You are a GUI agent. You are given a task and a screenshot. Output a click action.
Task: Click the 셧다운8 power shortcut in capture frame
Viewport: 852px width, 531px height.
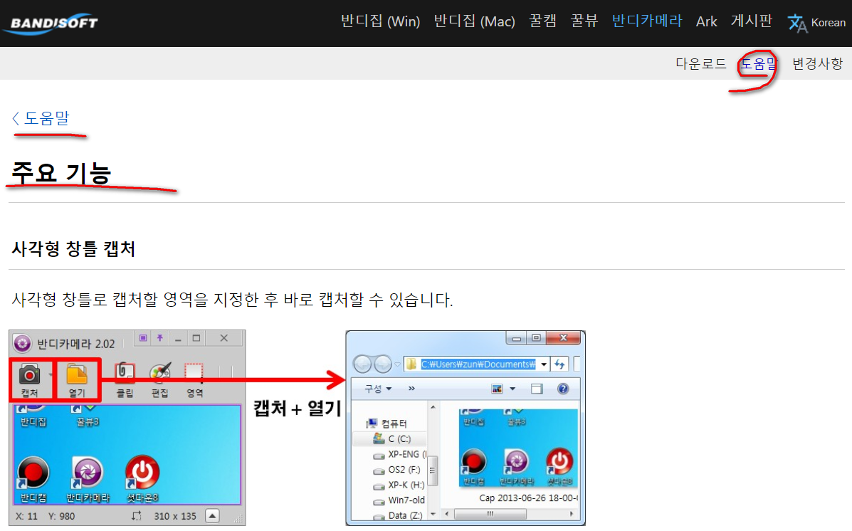coord(142,472)
